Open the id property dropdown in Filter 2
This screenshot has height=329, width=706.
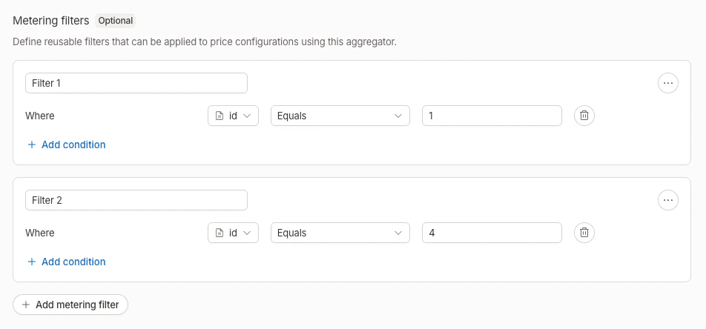(233, 233)
